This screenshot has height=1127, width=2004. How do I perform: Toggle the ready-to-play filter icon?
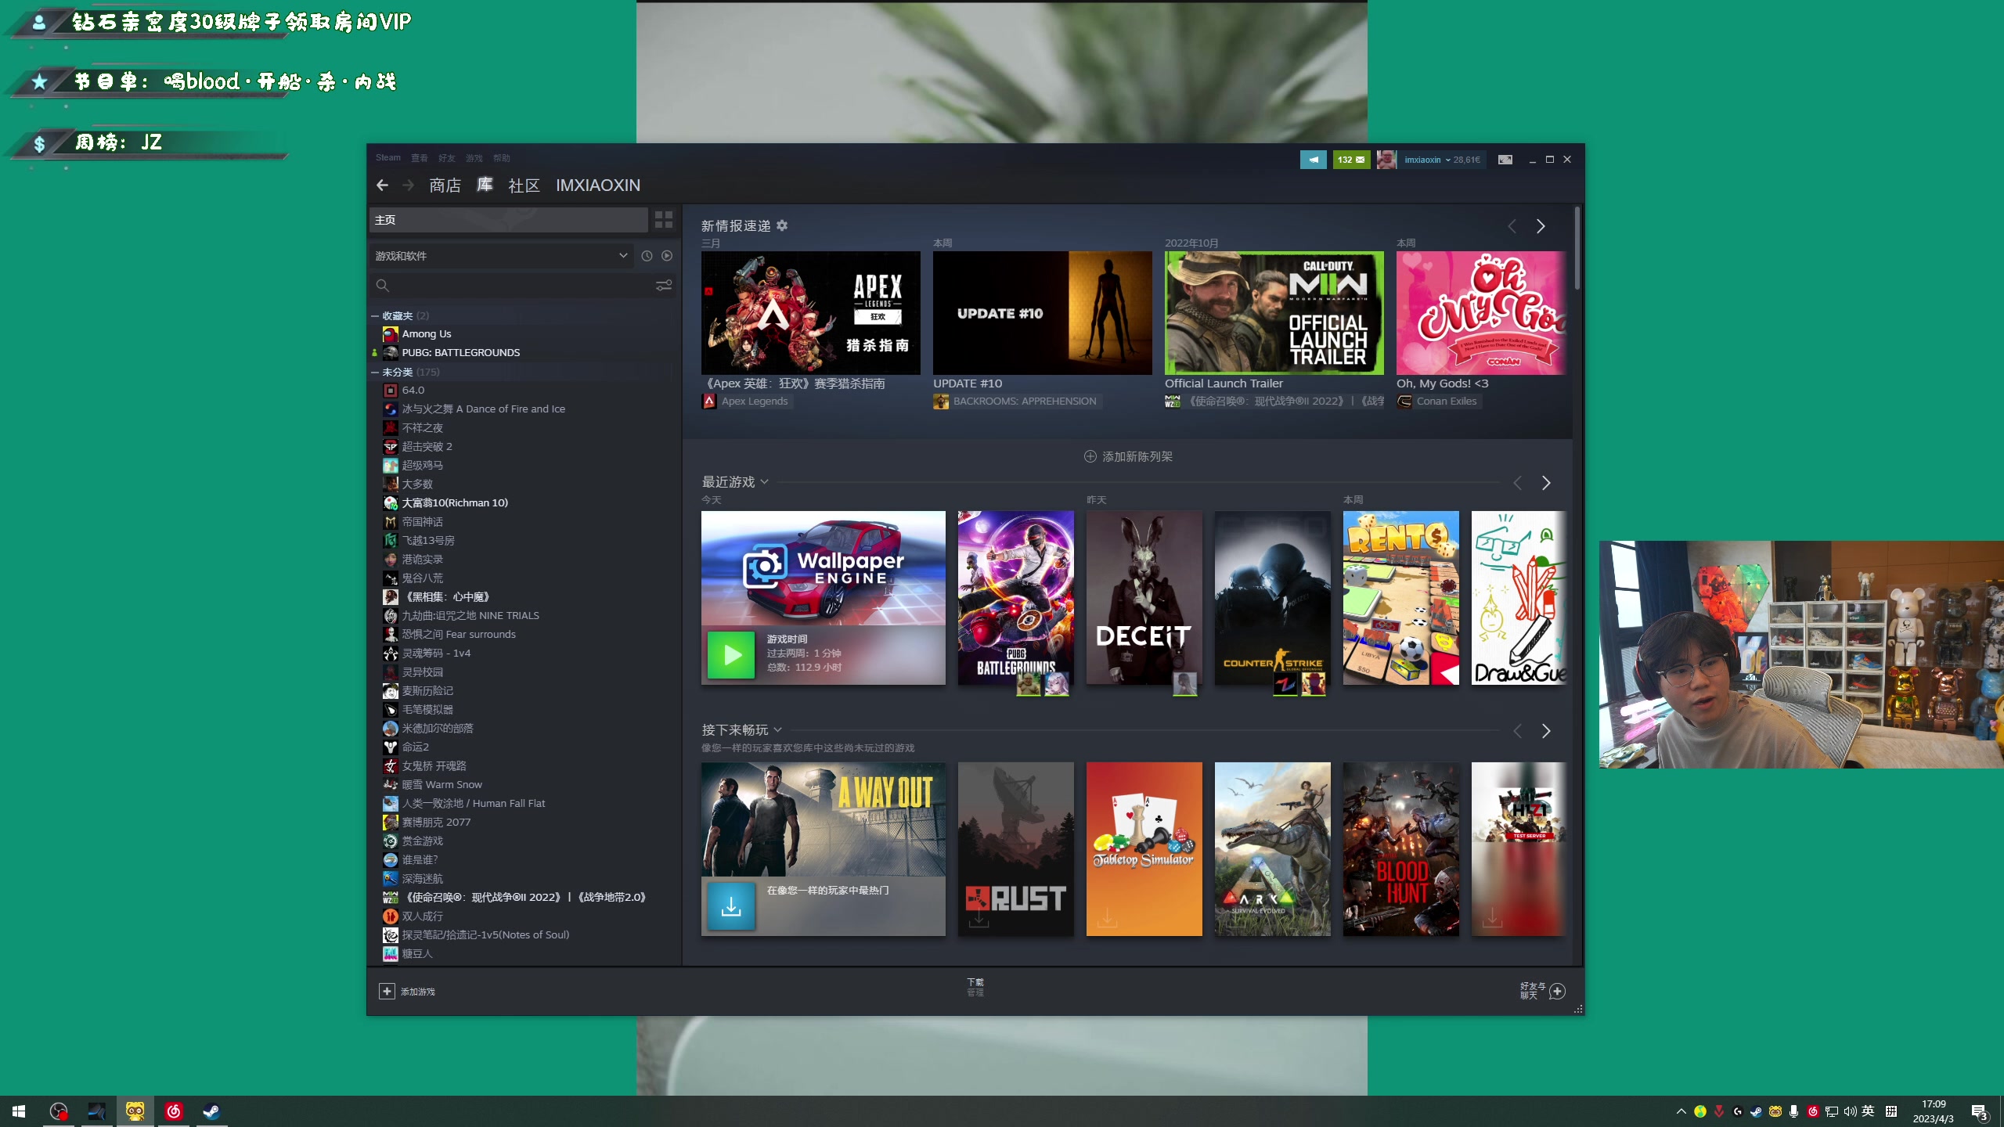click(667, 256)
